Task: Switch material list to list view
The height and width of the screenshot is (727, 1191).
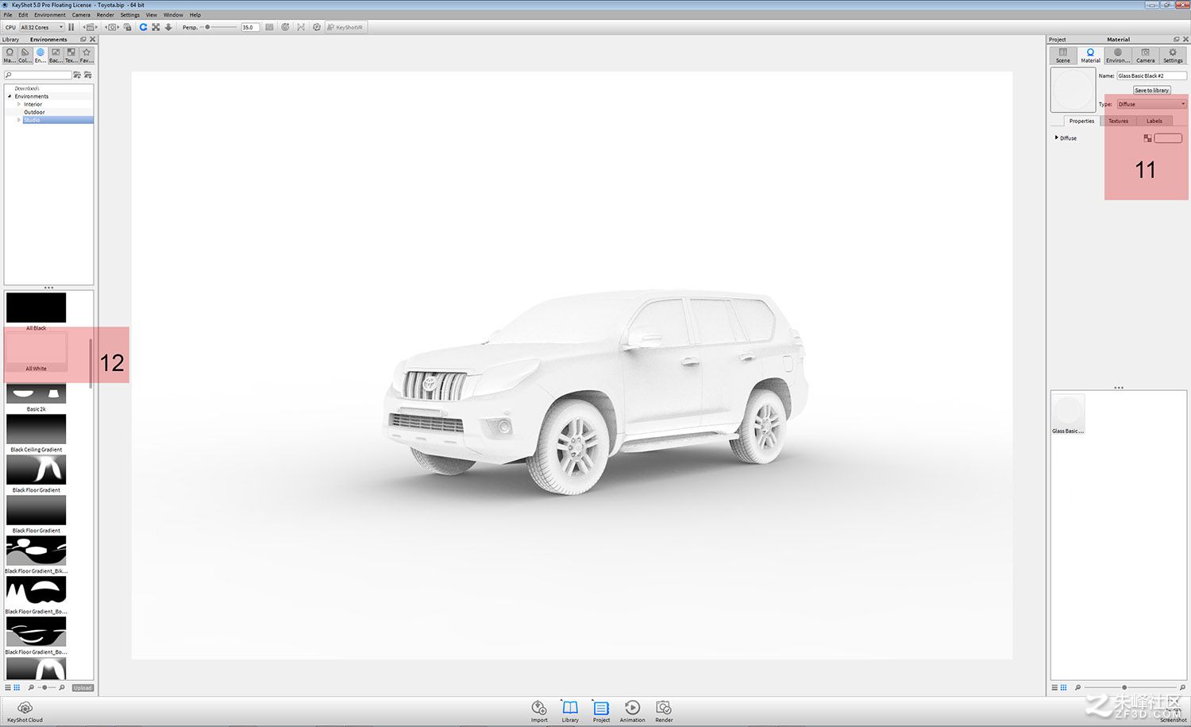Action: coord(1054,687)
